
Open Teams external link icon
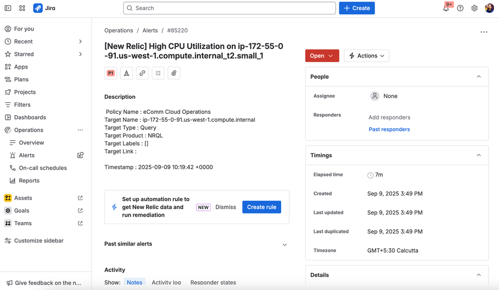point(80,223)
